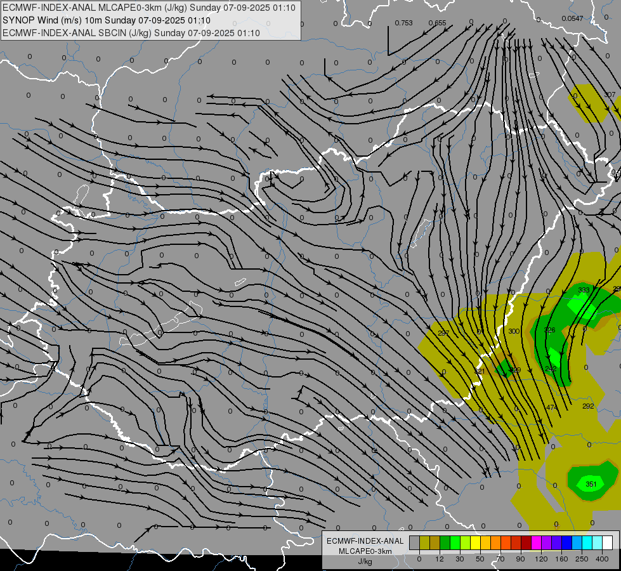Click the map value 300

click(x=514, y=331)
